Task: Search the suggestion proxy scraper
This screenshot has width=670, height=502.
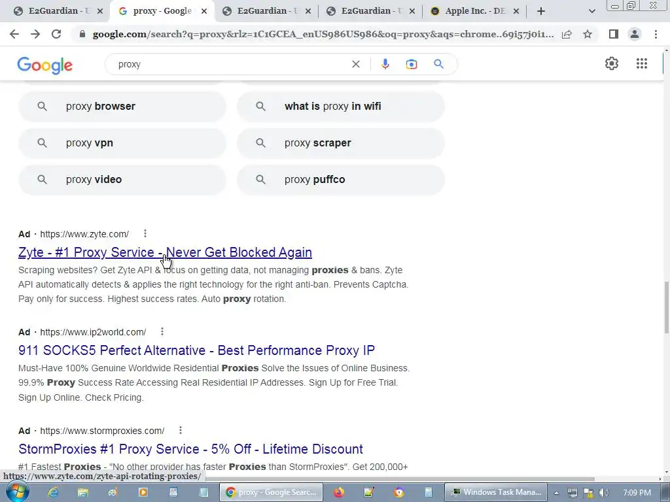Action: 341,143
